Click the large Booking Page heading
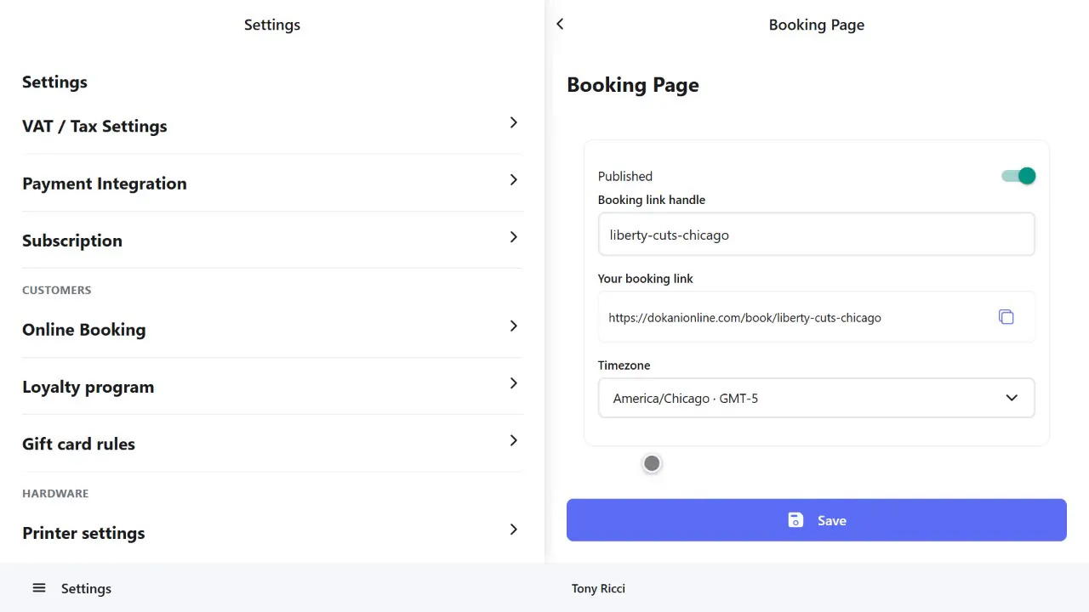 tap(633, 85)
